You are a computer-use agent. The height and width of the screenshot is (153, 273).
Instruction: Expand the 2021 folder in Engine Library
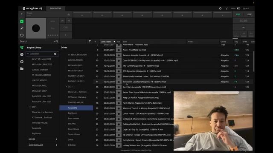point(30,107)
